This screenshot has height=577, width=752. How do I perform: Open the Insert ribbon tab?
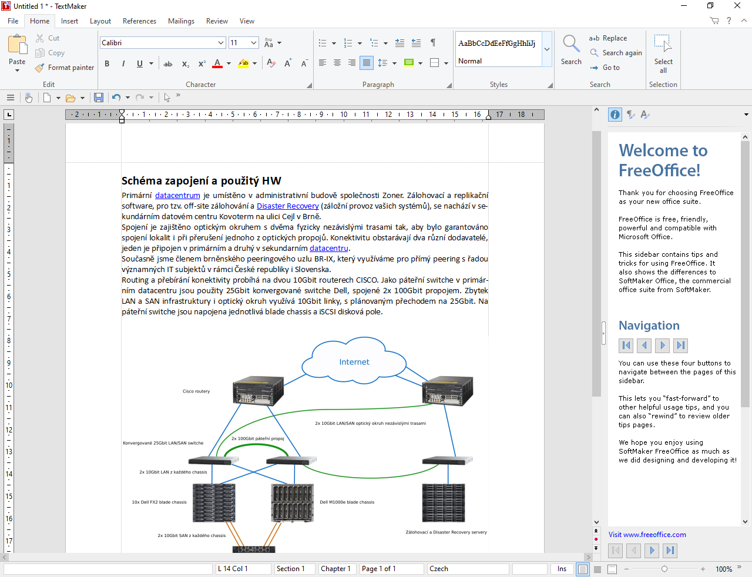tap(69, 21)
